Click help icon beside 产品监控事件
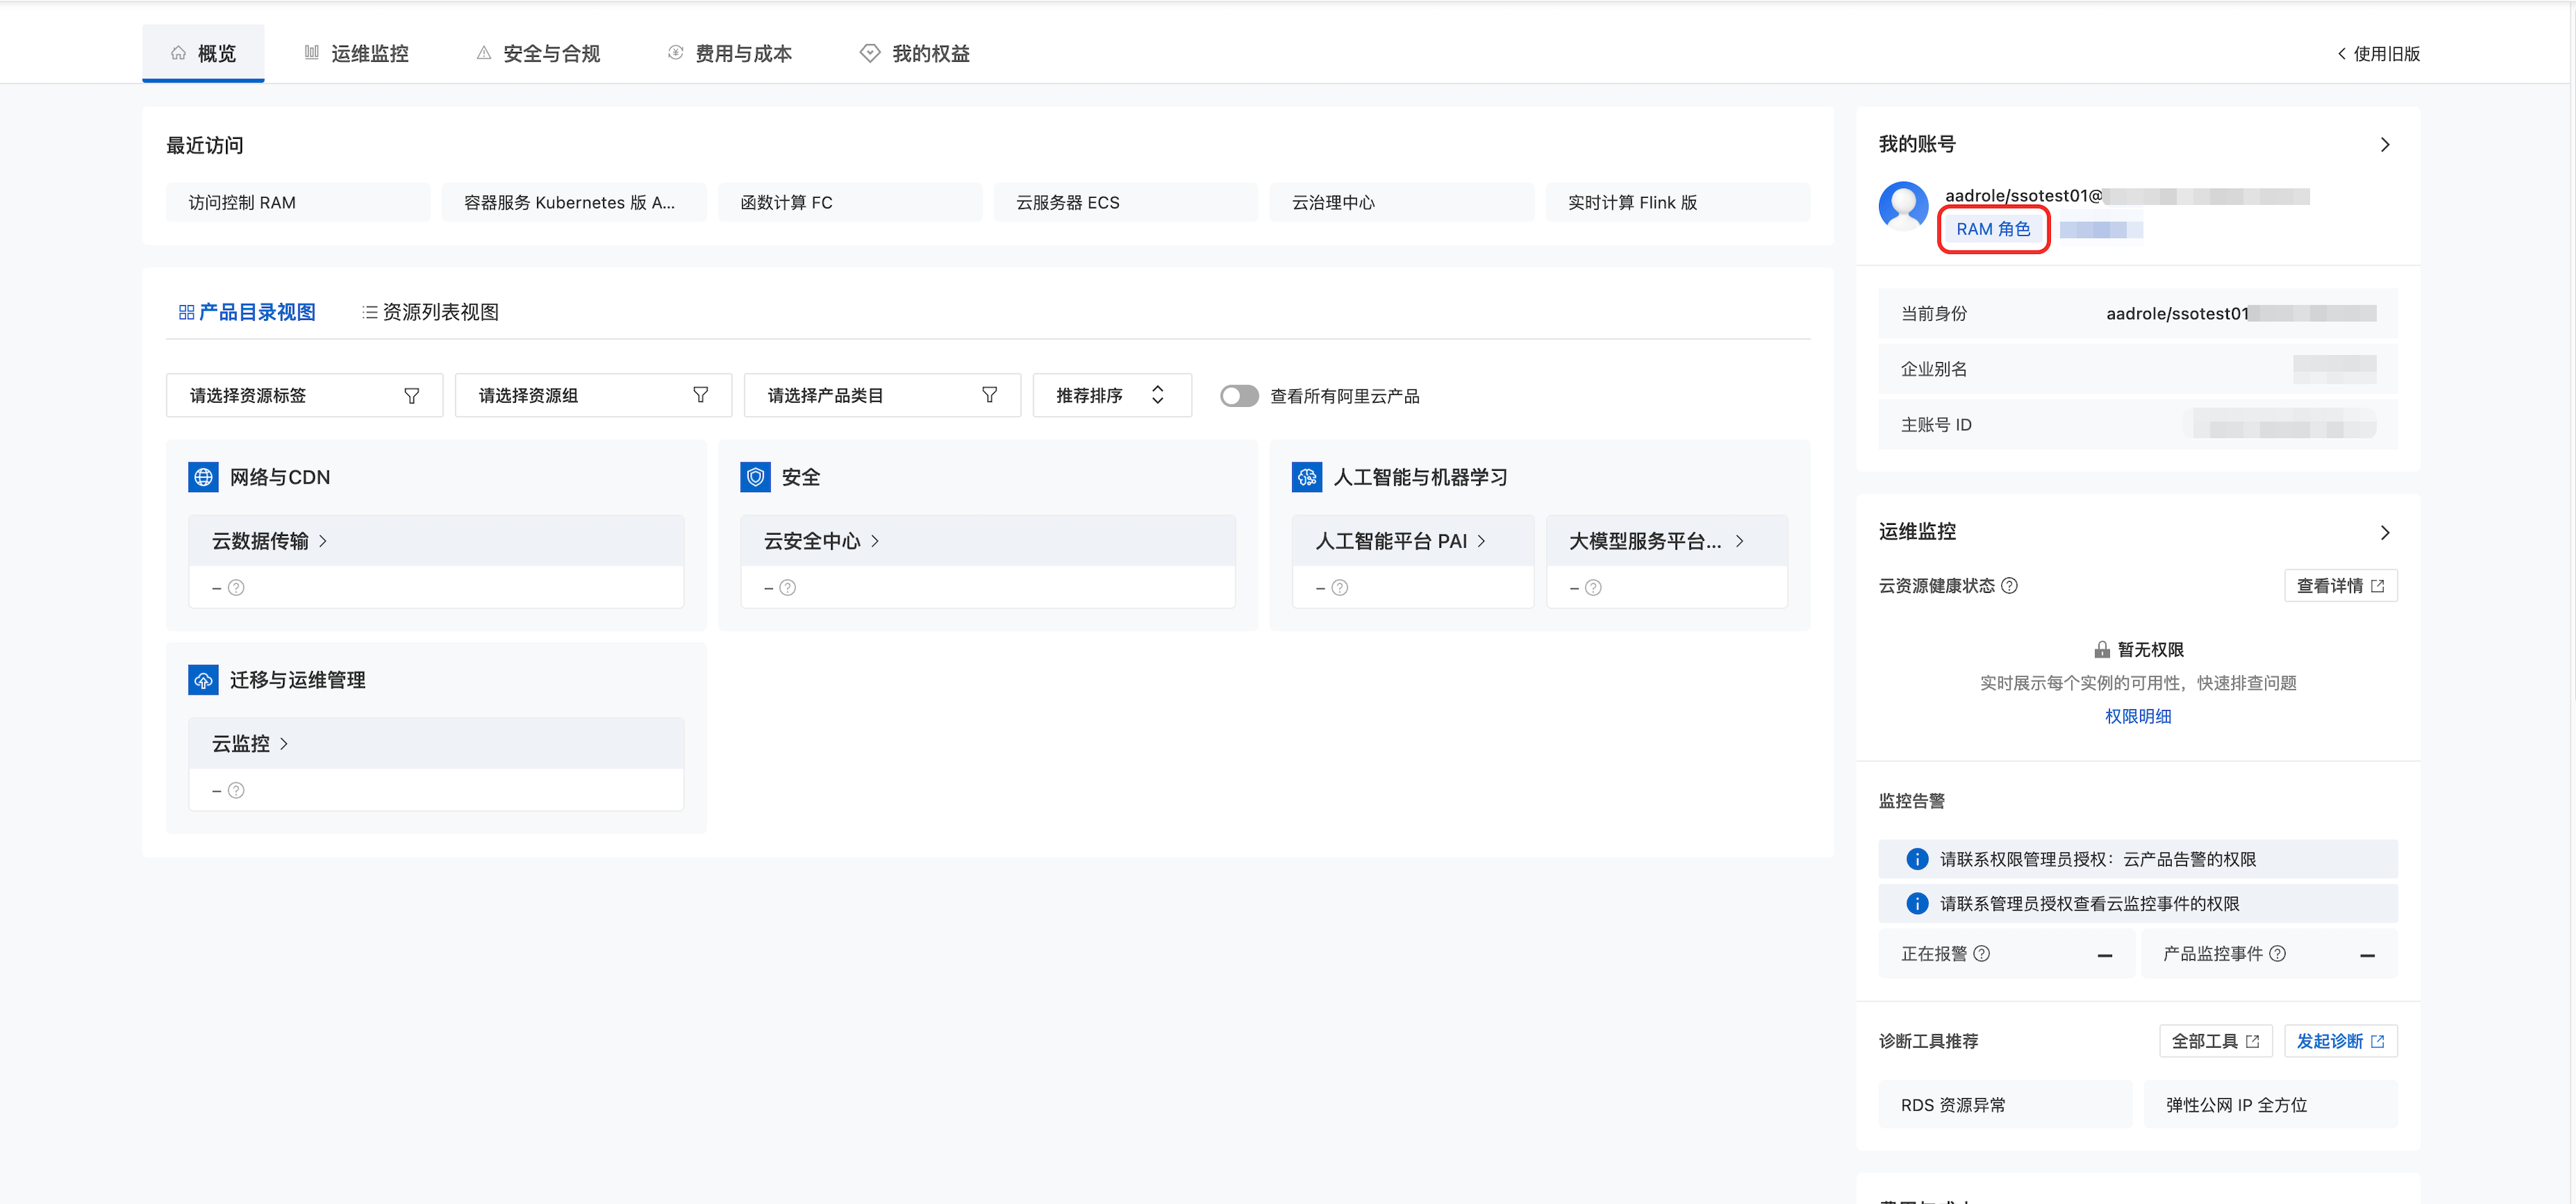The image size is (2576, 1204). 2277,953
